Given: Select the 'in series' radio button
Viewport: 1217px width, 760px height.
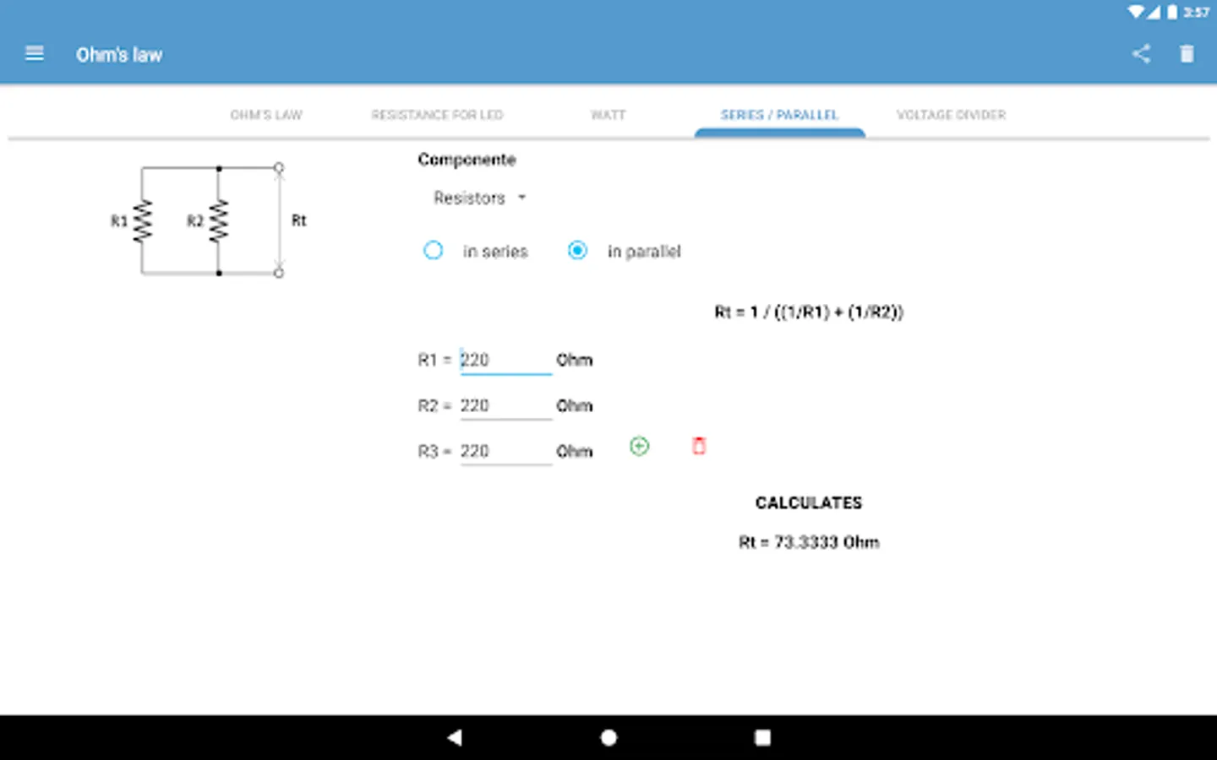Looking at the screenshot, I should pyautogui.click(x=433, y=251).
